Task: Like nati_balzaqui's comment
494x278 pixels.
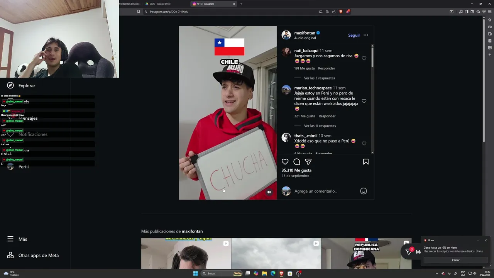Action: pos(364,58)
